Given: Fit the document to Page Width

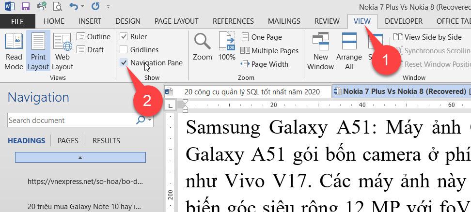Looking at the screenshot, I should point(265,64).
